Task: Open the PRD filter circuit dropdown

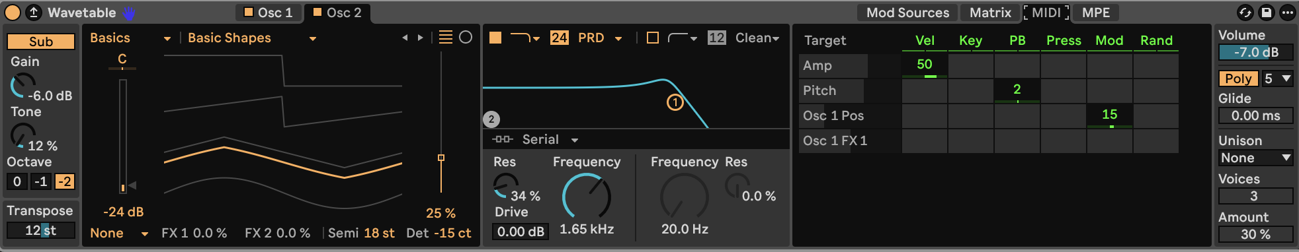Action: (x=599, y=38)
